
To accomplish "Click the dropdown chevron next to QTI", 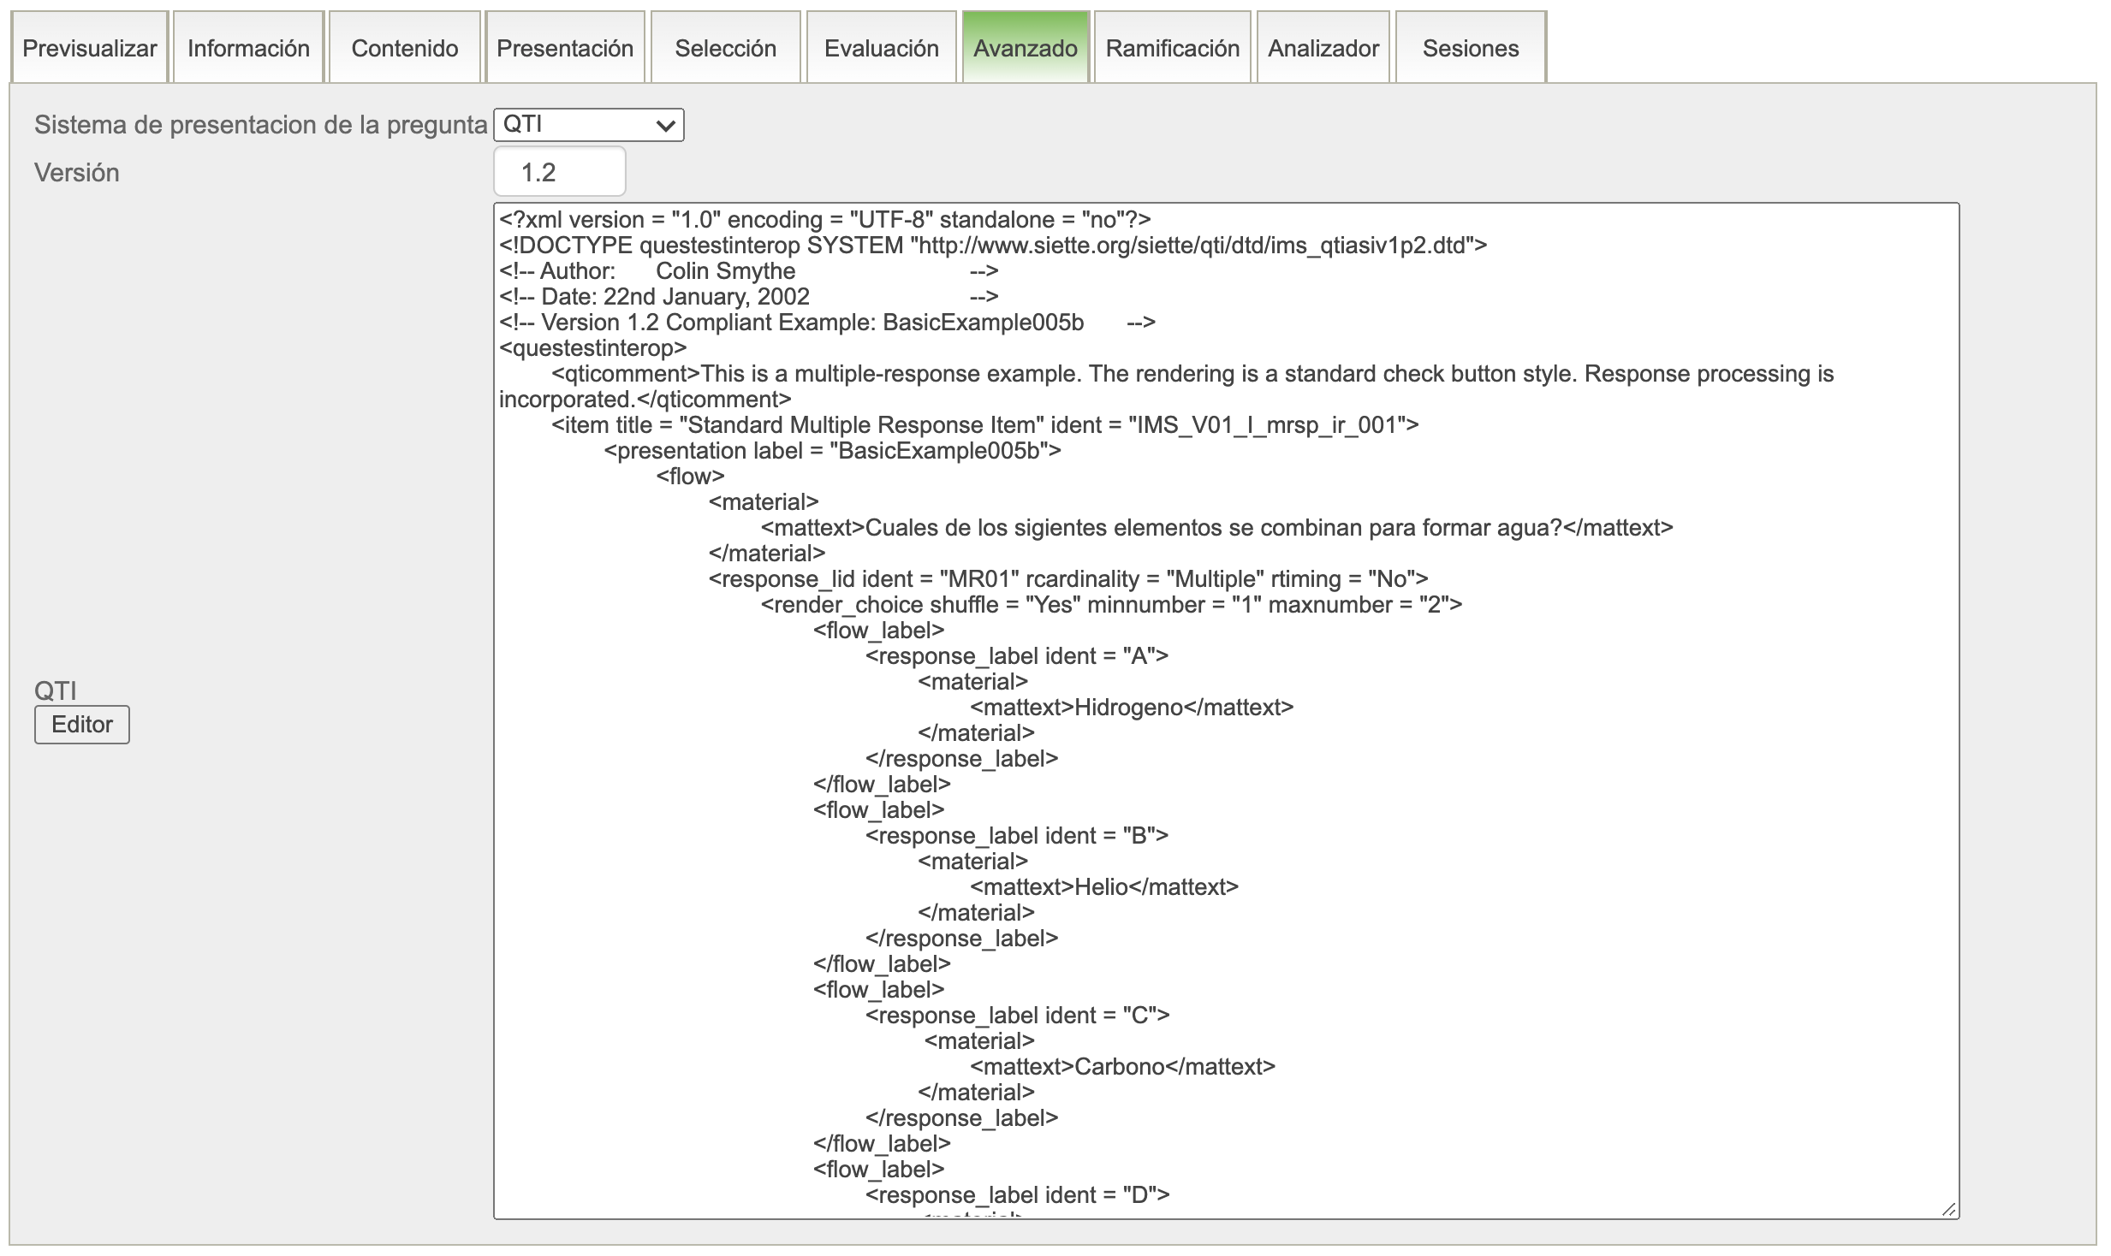I will pyautogui.click(x=665, y=126).
